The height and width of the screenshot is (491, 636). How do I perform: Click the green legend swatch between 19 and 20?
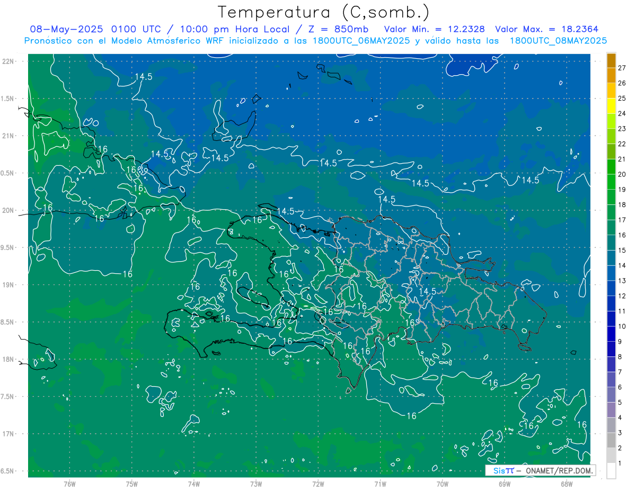(611, 182)
